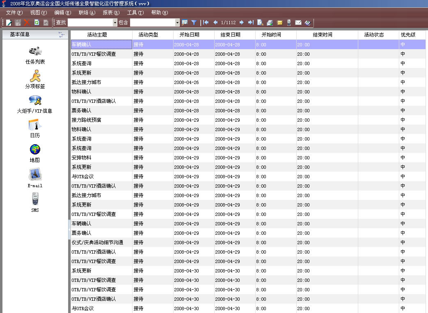Open the 报表(R) menu
Viewport: 428px width, 313px height.
click(x=111, y=13)
